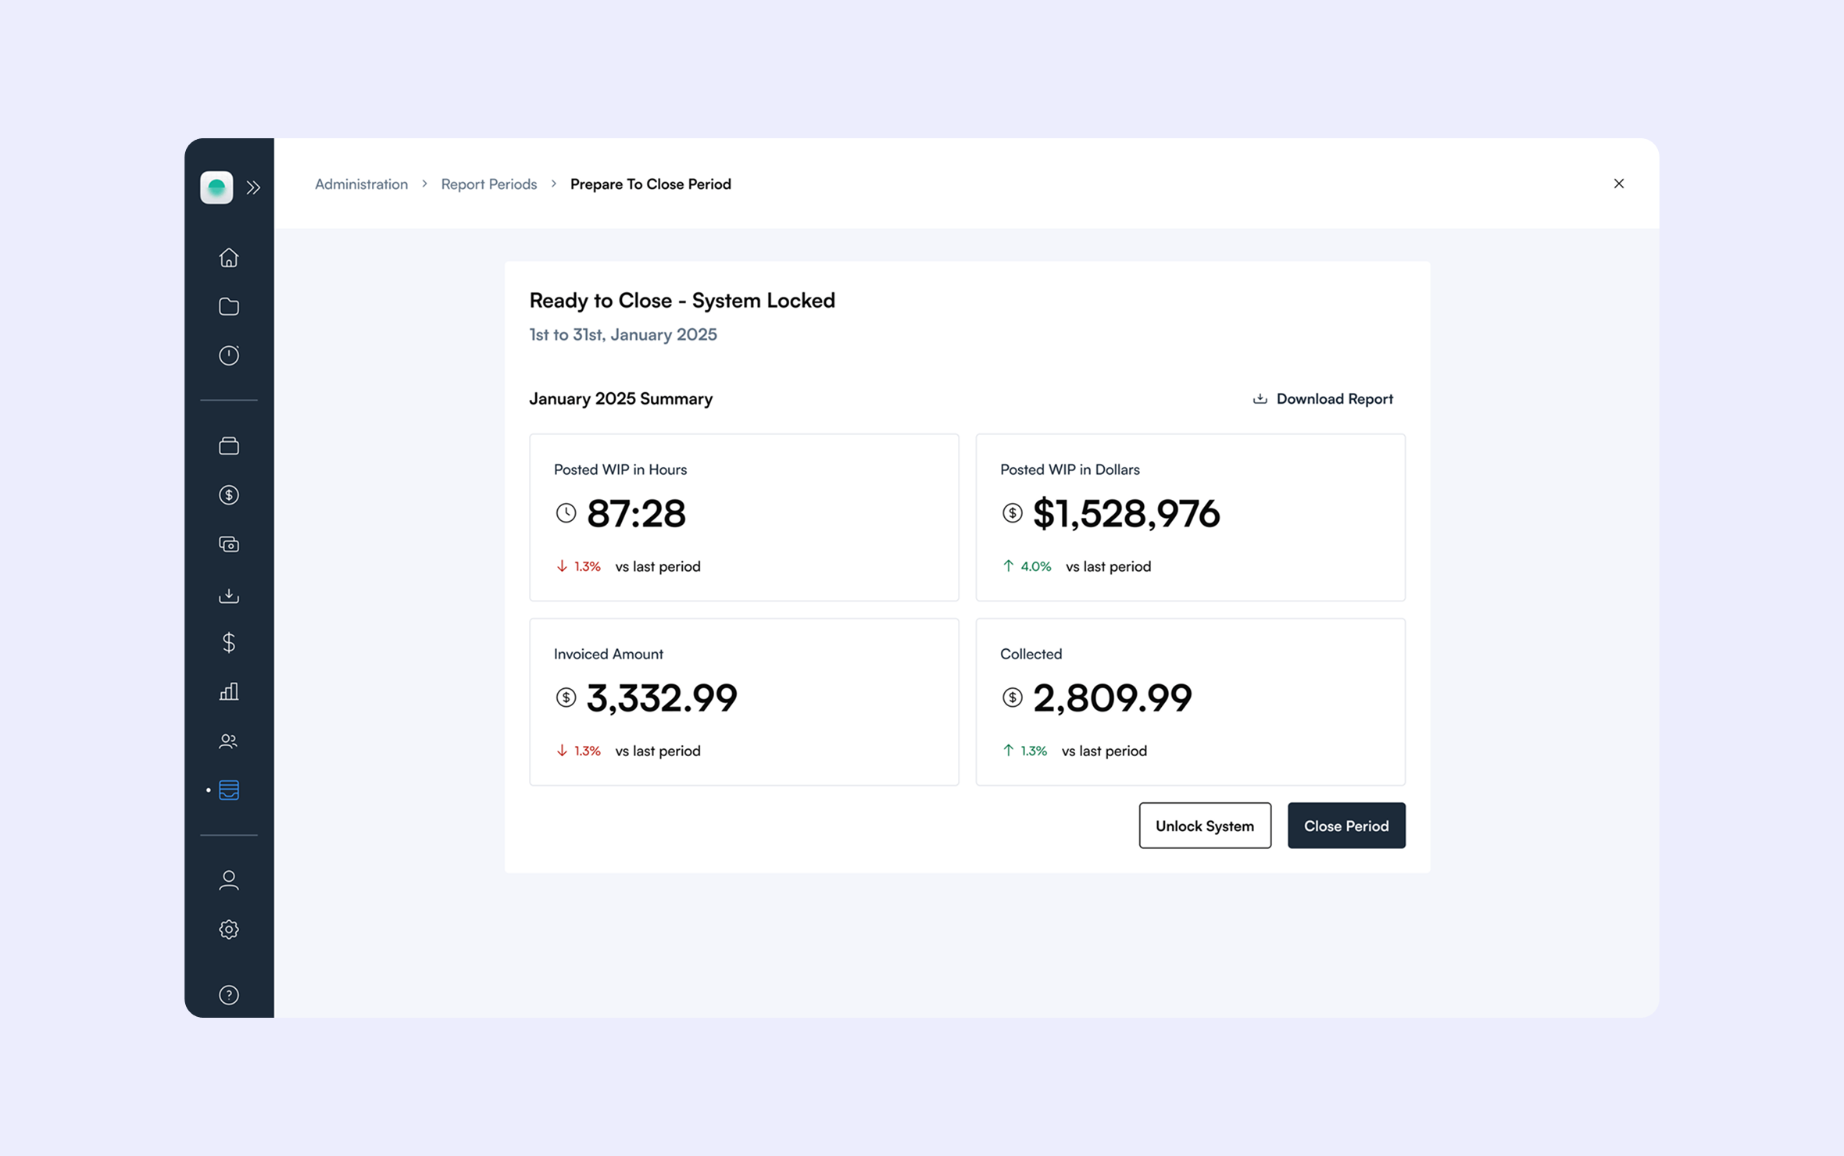
Task: Open the timer clock sidebar icon
Action: tap(229, 355)
